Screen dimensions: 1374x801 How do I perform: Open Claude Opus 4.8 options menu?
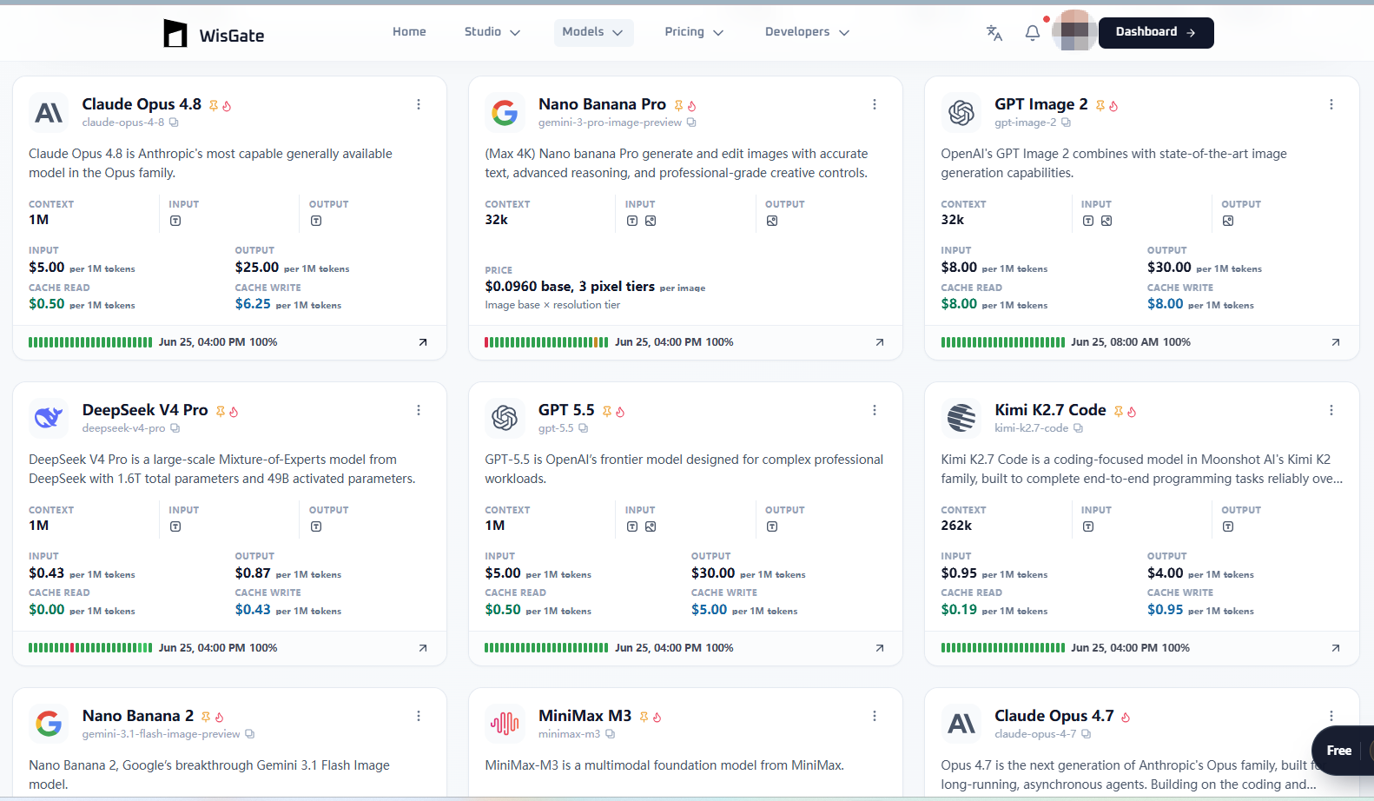(x=419, y=104)
